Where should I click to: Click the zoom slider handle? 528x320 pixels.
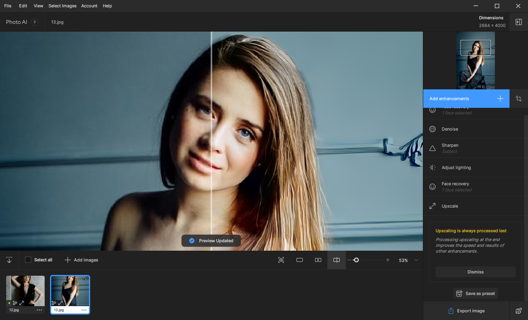[356, 260]
